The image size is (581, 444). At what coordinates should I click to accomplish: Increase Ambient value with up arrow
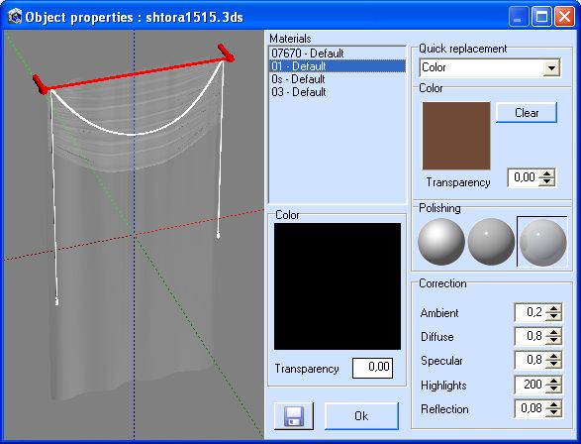coord(553,308)
